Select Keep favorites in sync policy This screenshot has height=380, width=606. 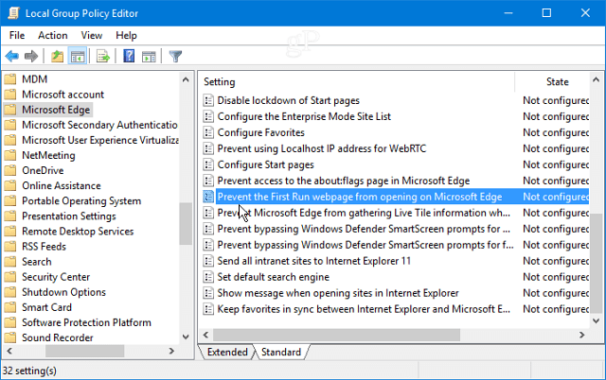point(364,309)
